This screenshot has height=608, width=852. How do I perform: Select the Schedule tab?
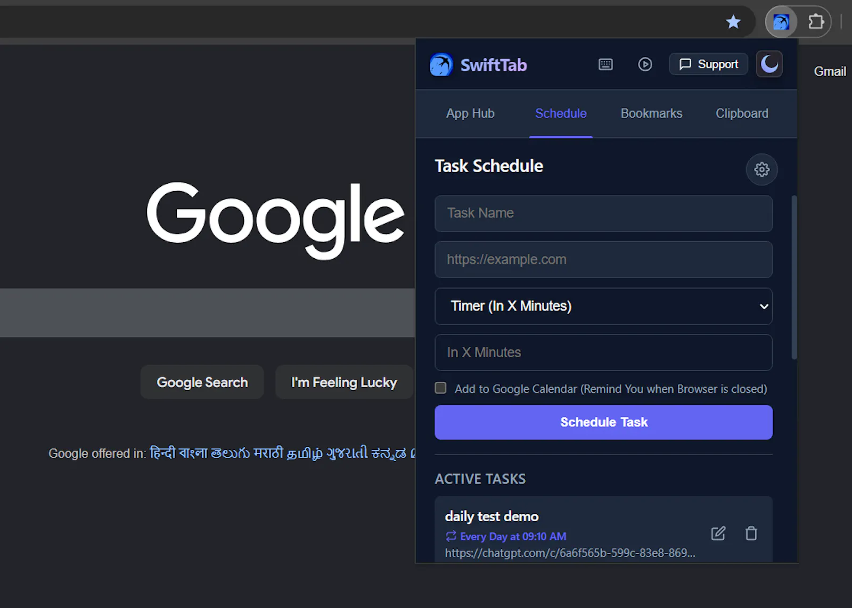pos(561,113)
